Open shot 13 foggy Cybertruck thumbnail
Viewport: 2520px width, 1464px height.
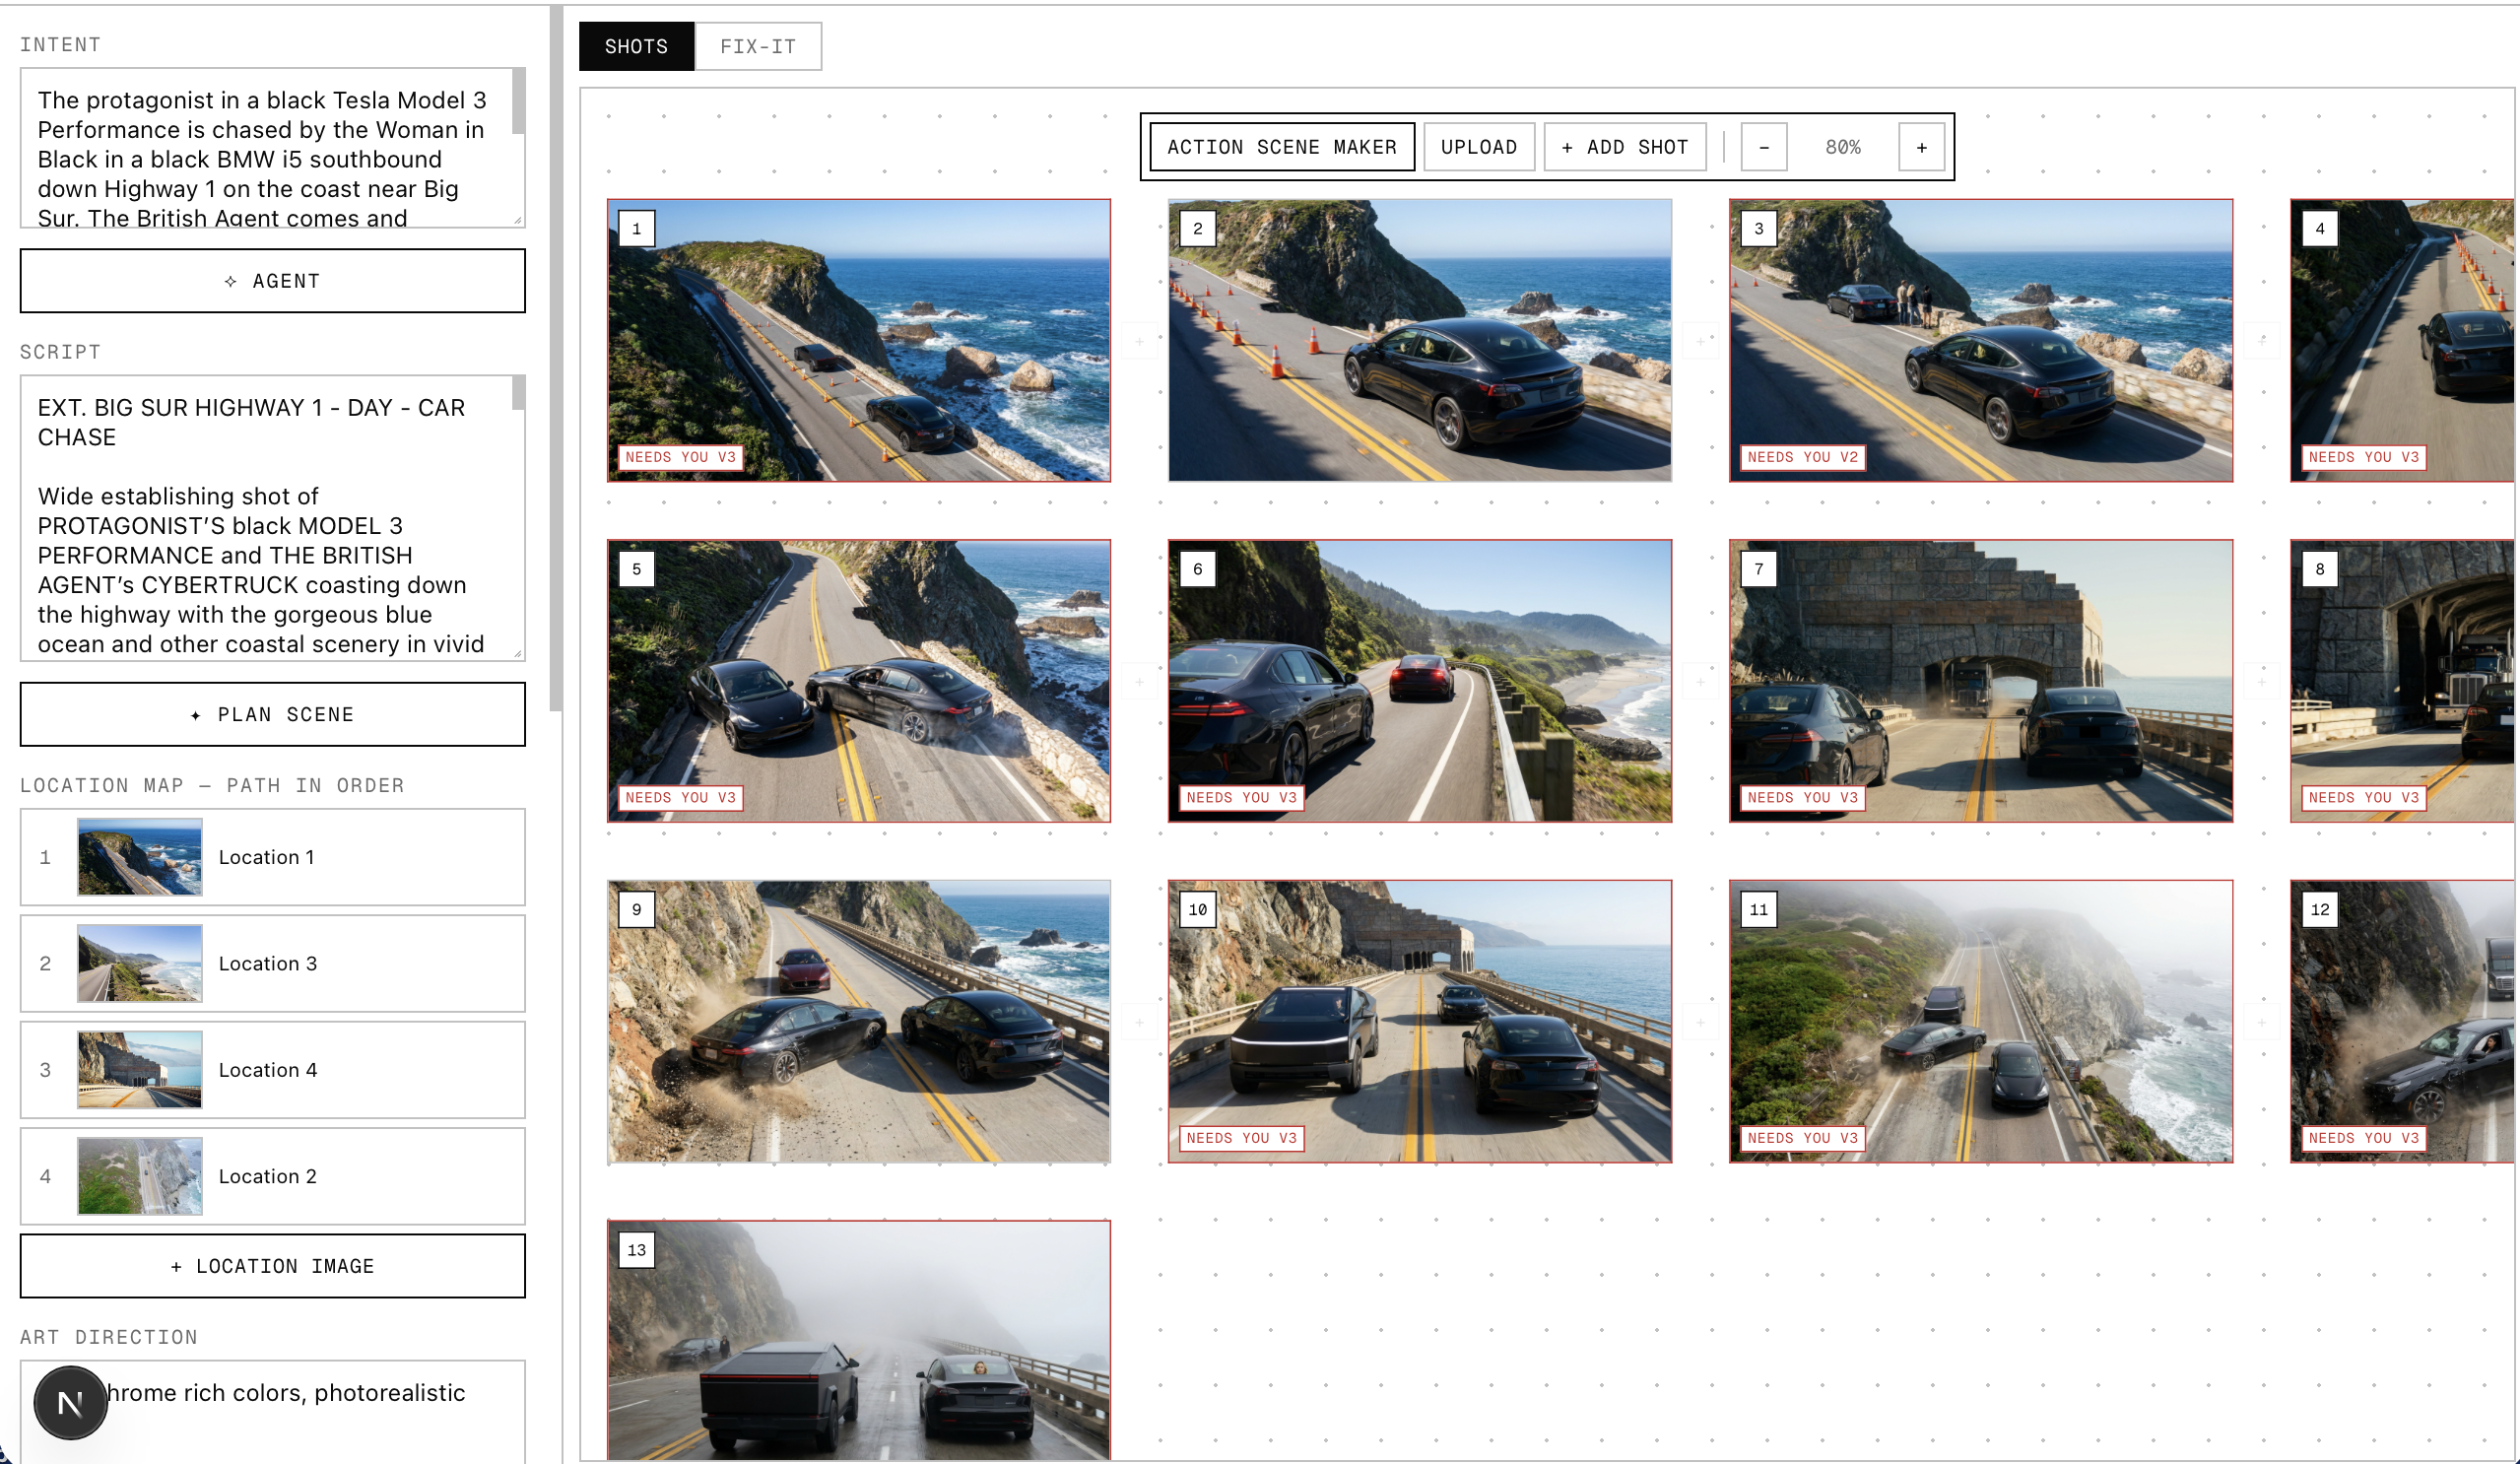tap(858, 1340)
